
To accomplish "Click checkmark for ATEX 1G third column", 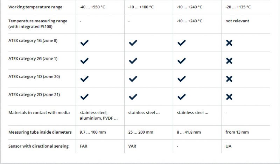I will click(x=181, y=43).
